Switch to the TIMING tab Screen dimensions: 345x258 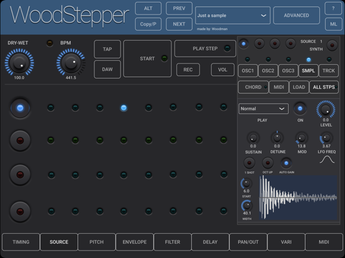click(x=21, y=242)
